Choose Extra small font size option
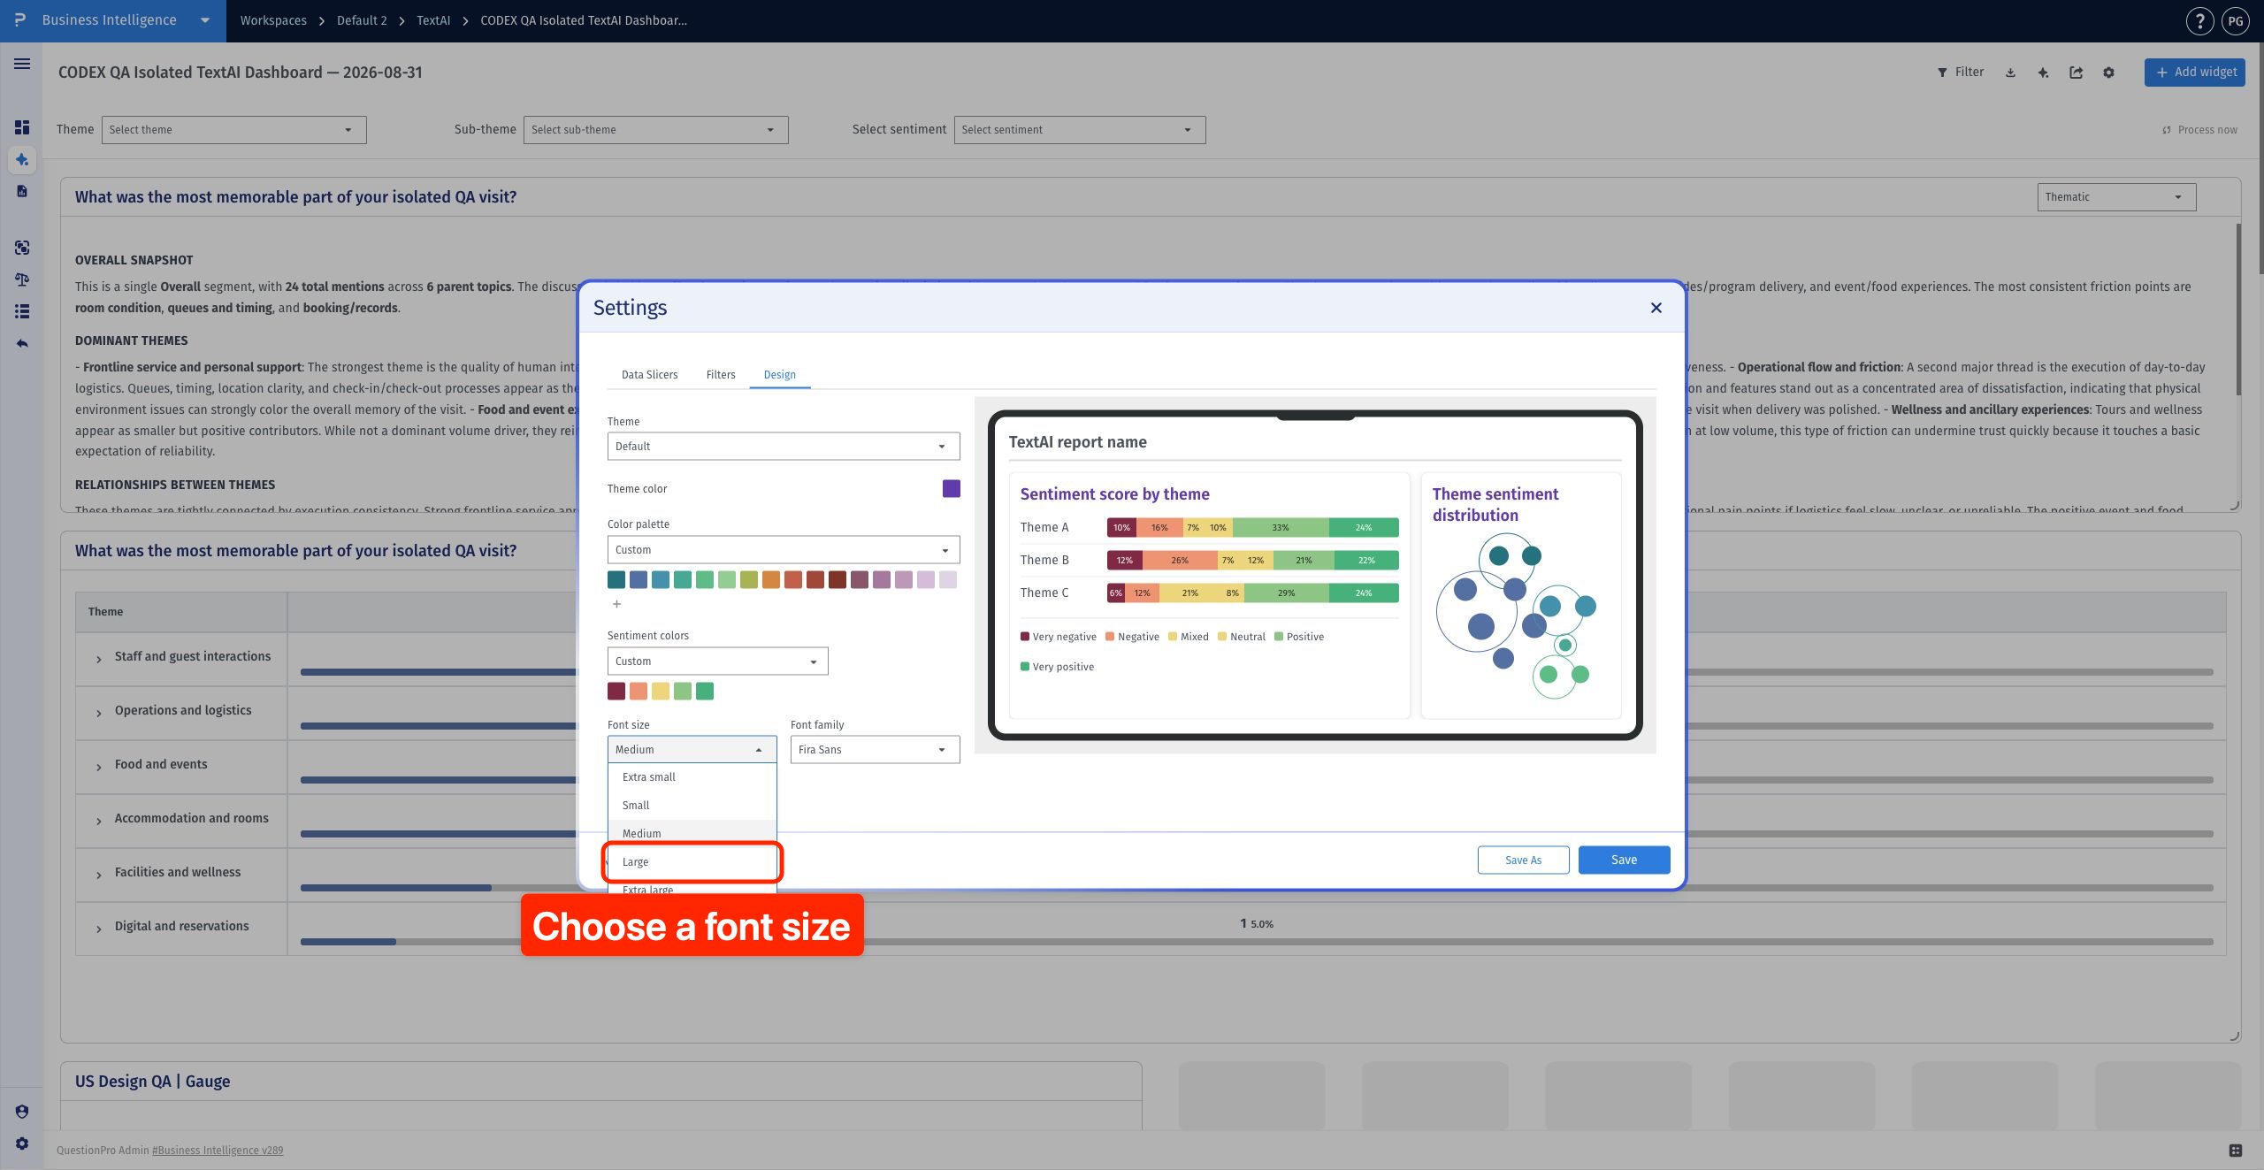 (x=692, y=776)
